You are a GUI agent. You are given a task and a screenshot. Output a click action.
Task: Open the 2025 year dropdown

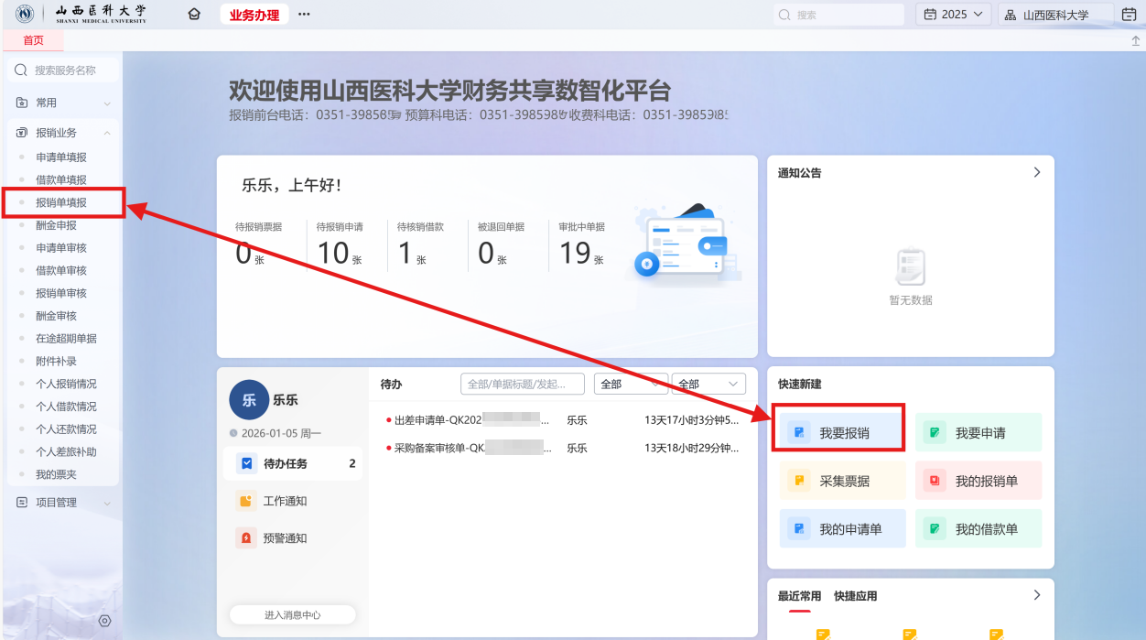tap(953, 15)
